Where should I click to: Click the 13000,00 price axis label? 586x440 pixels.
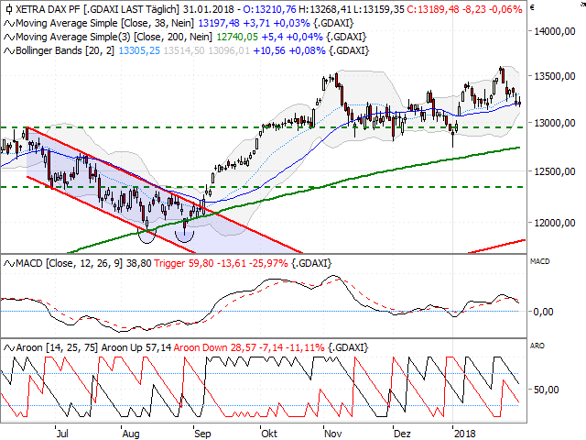pyautogui.click(x=554, y=123)
